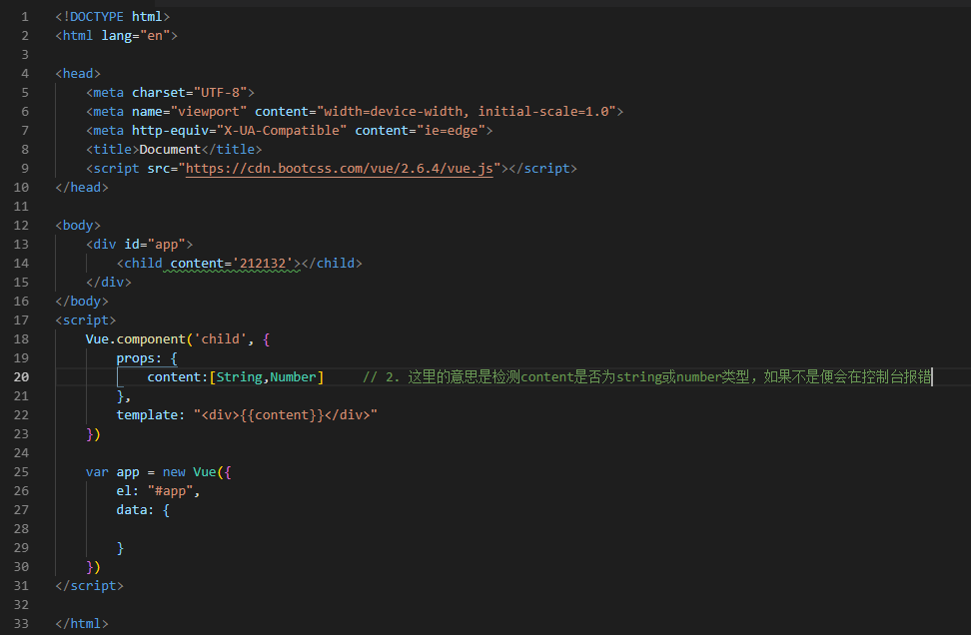The height and width of the screenshot is (635, 971).
Task: Select the String type in props array
Action: pos(239,377)
